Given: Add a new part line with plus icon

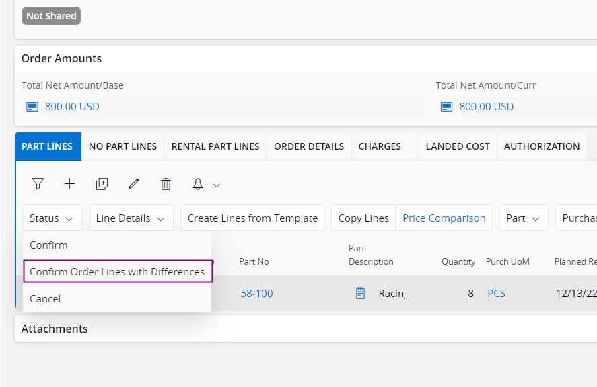Looking at the screenshot, I should tap(70, 184).
